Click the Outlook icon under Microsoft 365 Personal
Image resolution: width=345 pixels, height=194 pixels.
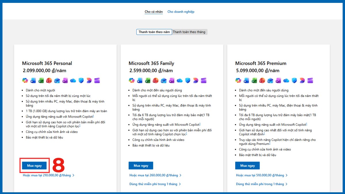[57, 80]
